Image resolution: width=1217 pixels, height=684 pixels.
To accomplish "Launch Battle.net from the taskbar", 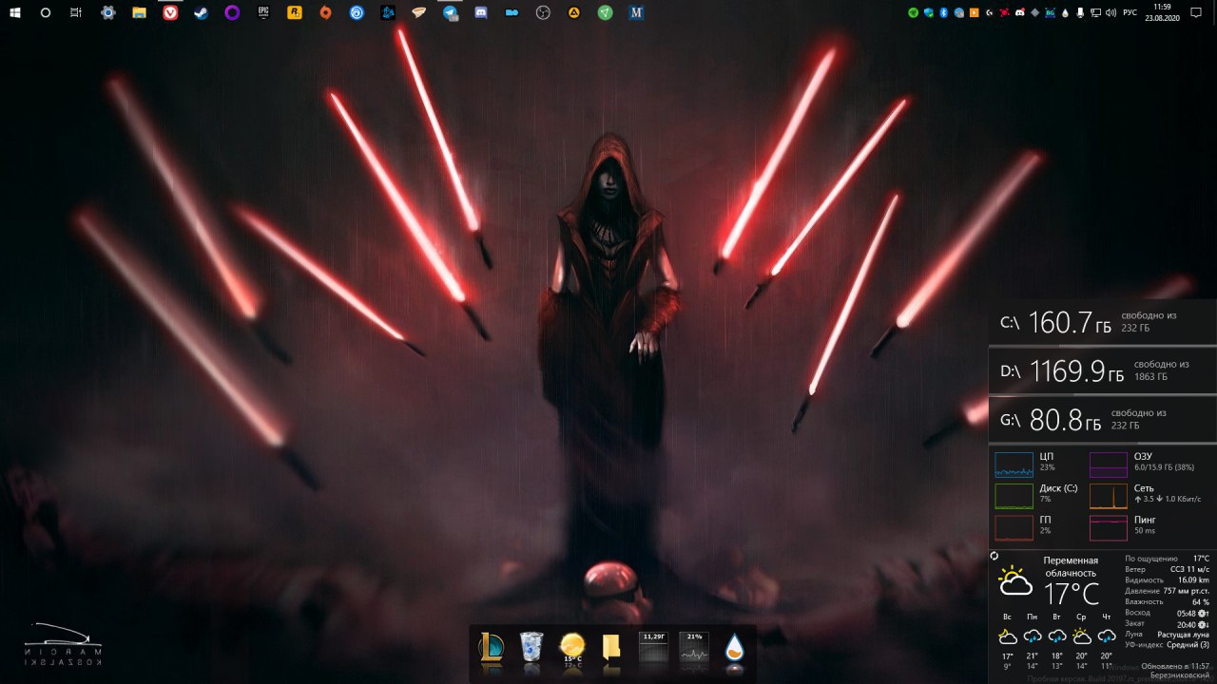I will (388, 13).
